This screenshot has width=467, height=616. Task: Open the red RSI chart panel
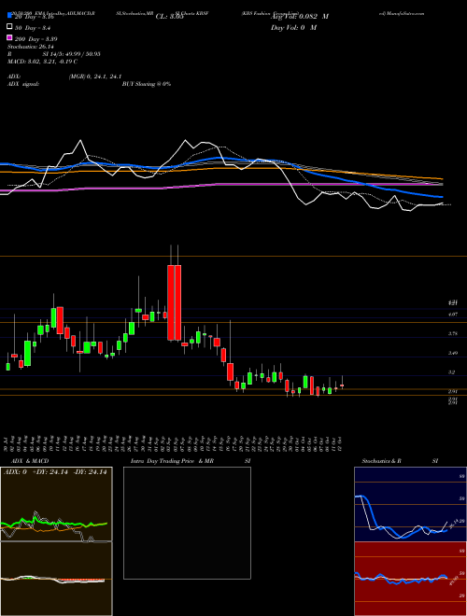410,579
